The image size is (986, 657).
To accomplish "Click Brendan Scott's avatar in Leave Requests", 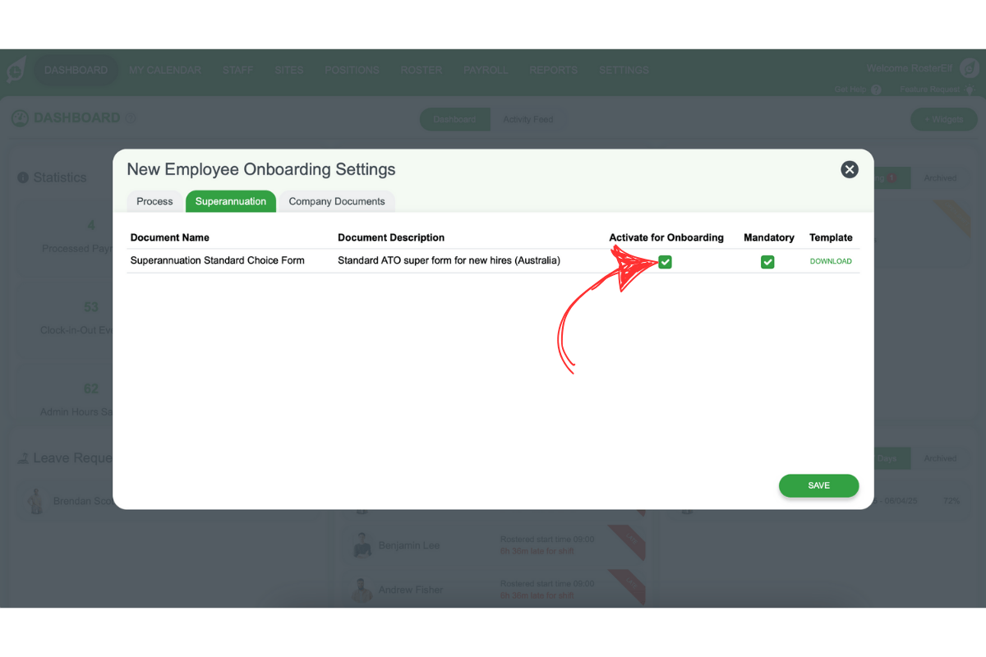I will 35,501.
